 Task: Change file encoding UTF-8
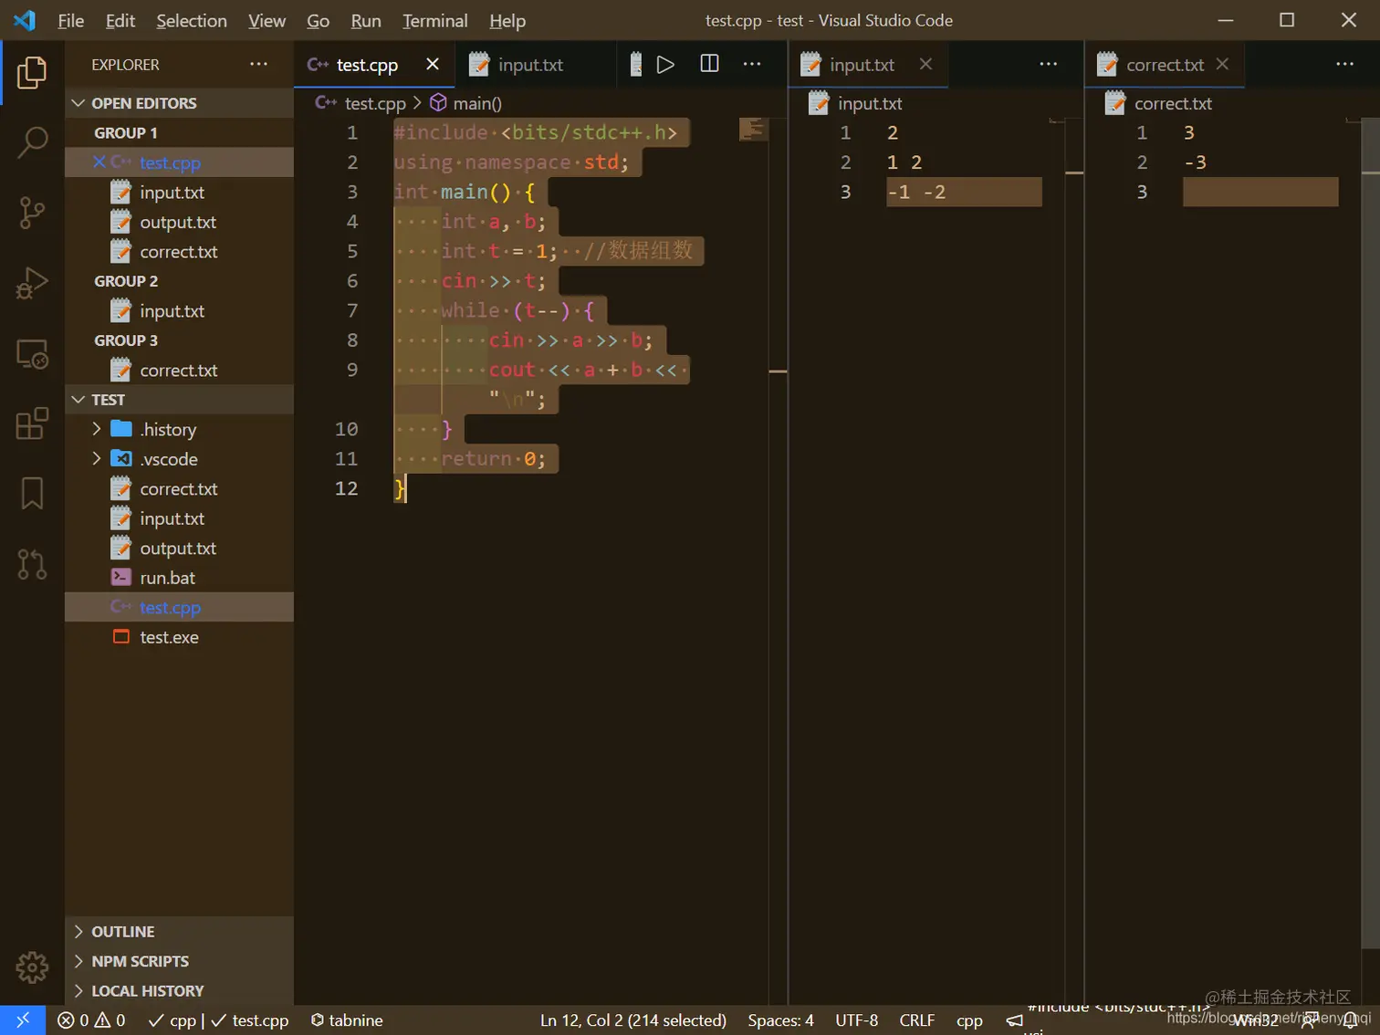click(856, 1020)
